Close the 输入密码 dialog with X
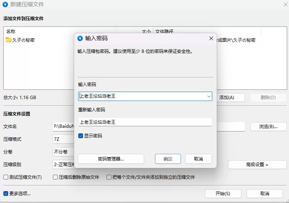Image resolution: width=289 pixels, height=203 pixels. 211,38
